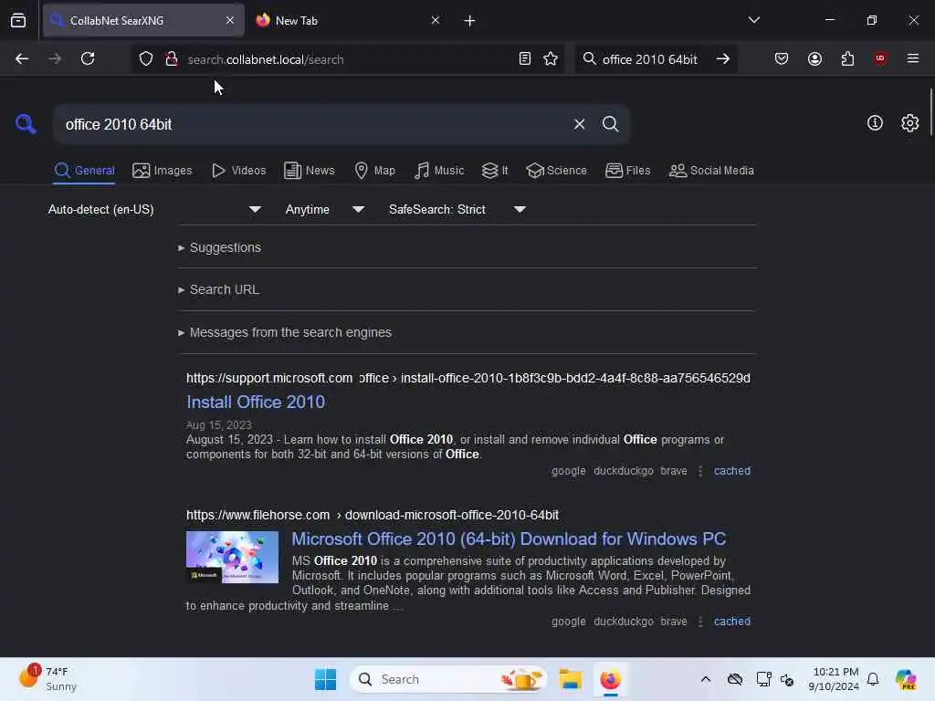Open the weather widget 74°F Sunny
The width and height of the screenshot is (935, 701).
pos(47,679)
